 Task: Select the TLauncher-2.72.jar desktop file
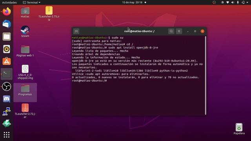tap(25, 111)
